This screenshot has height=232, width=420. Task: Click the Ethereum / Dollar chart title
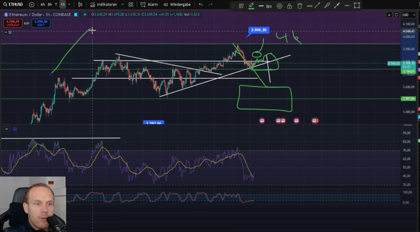(40, 15)
